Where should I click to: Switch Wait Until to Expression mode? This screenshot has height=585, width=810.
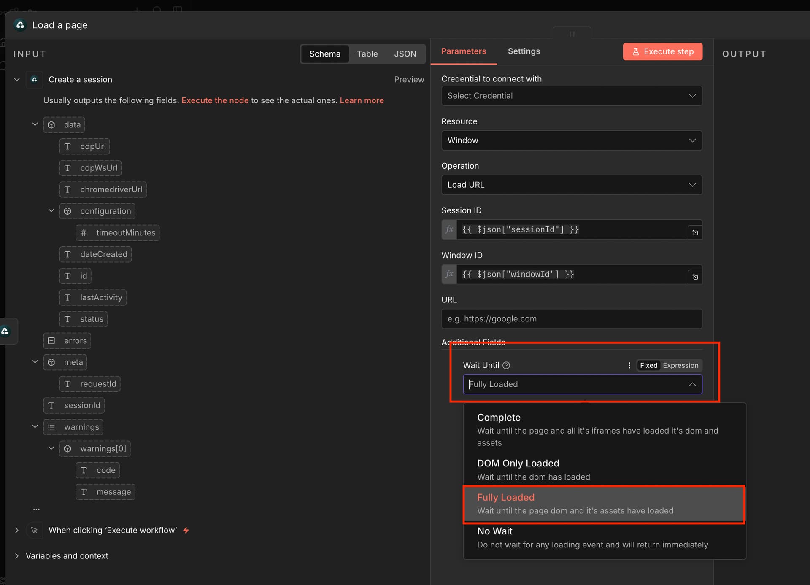click(x=680, y=365)
